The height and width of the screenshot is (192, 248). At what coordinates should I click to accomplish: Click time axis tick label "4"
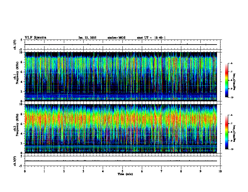point(103,171)
